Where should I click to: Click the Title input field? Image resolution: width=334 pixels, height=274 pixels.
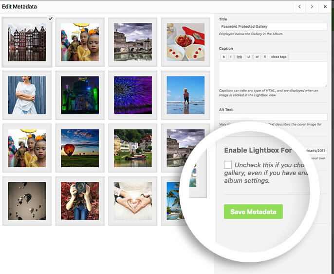click(x=273, y=26)
